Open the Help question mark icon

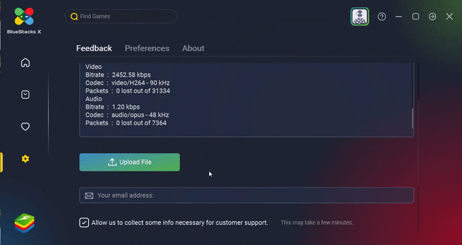click(x=382, y=17)
